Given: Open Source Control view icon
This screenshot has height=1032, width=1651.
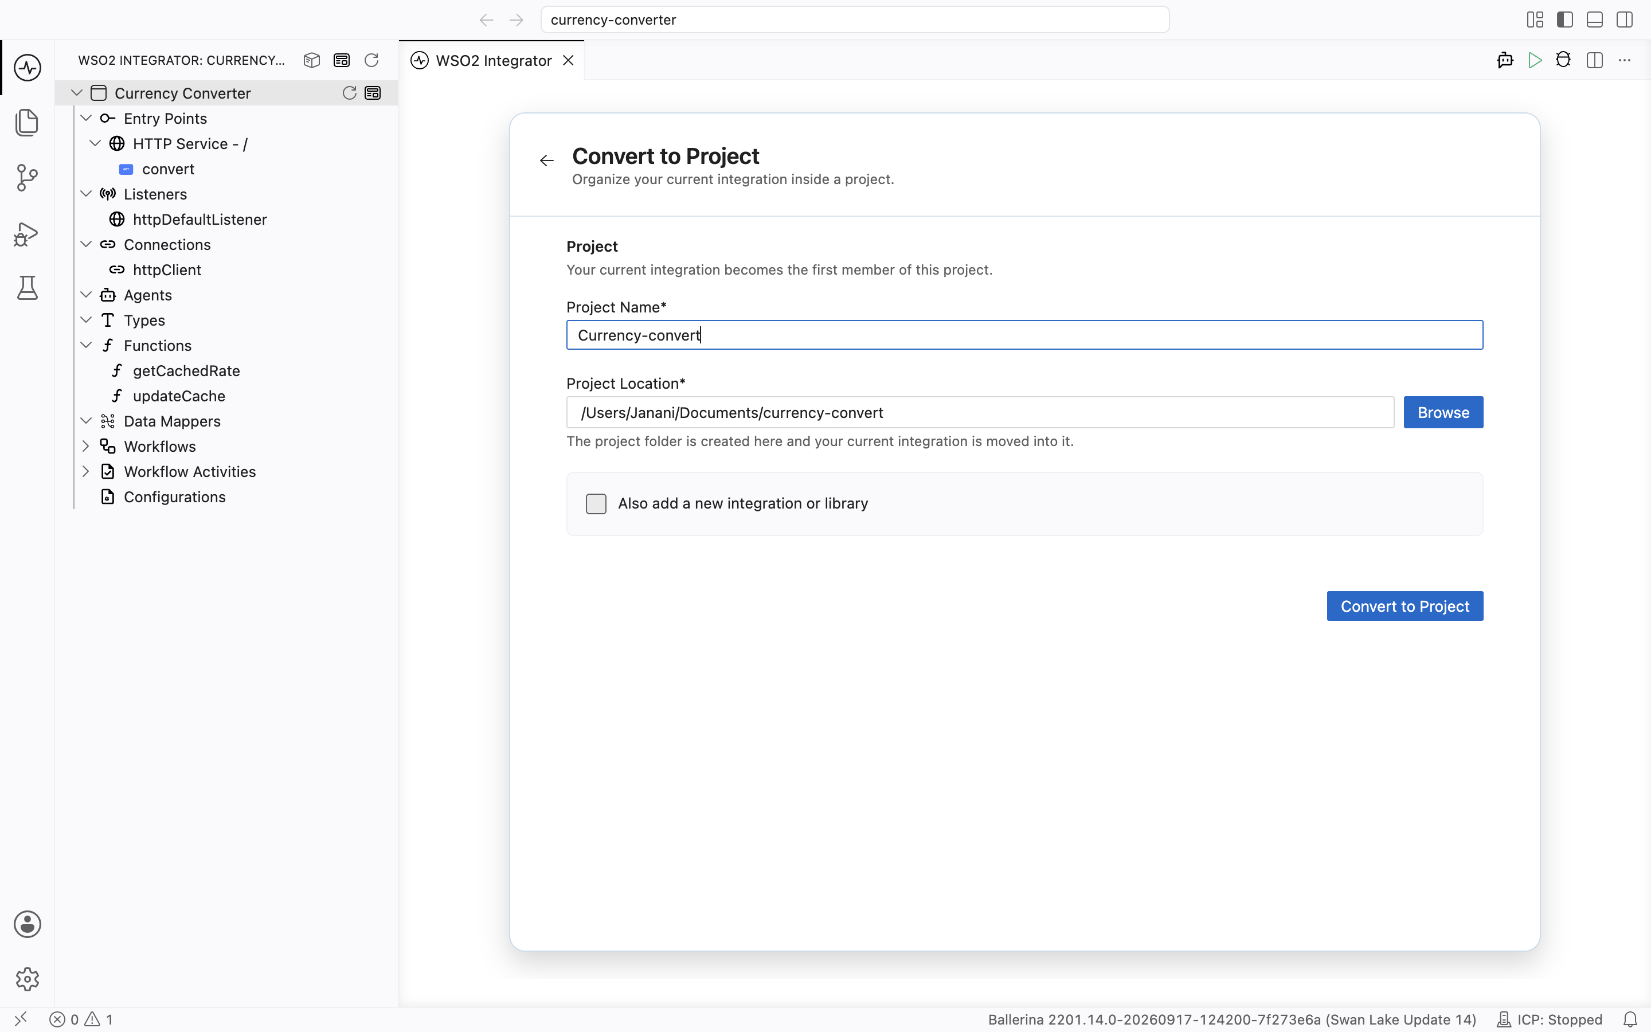Looking at the screenshot, I should coord(28,178).
